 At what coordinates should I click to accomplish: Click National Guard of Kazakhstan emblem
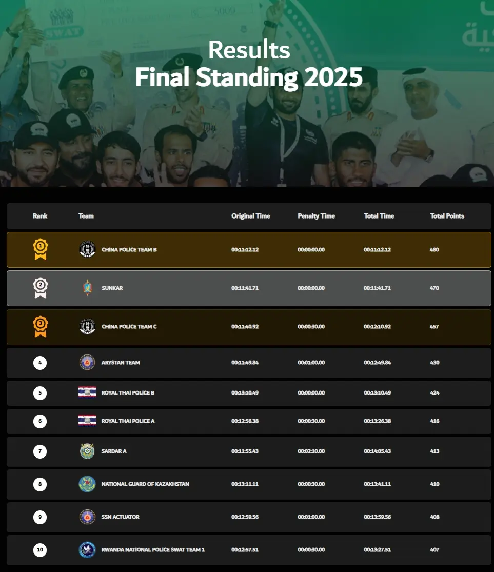(87, 484)
